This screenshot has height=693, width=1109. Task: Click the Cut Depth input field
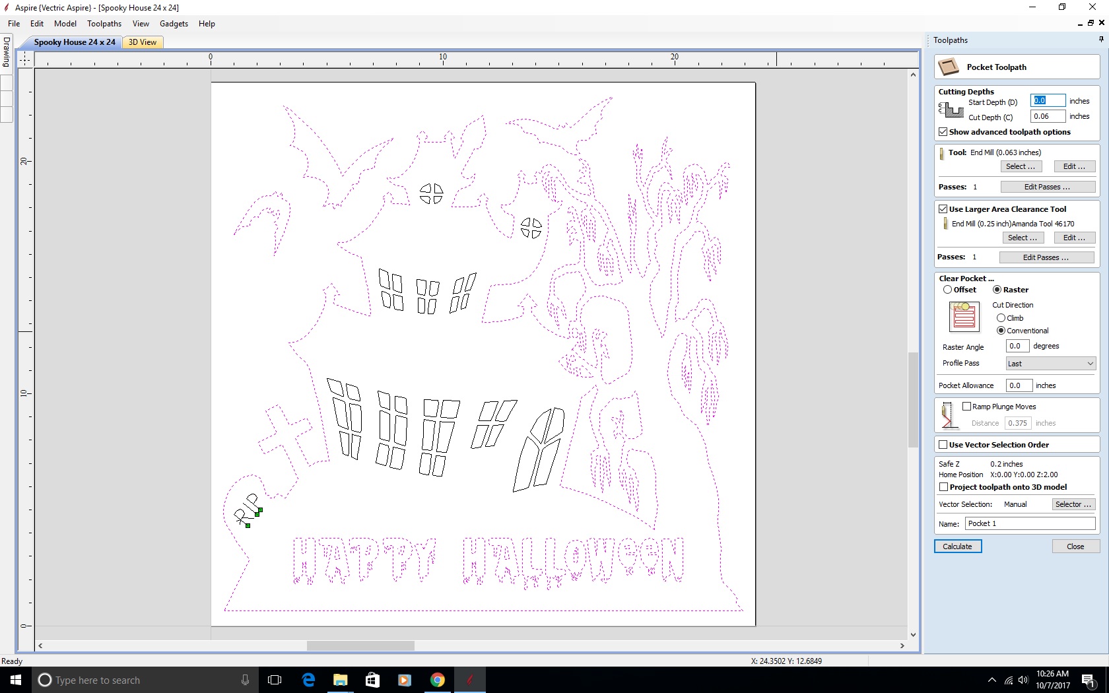(x=1048, y=116)
